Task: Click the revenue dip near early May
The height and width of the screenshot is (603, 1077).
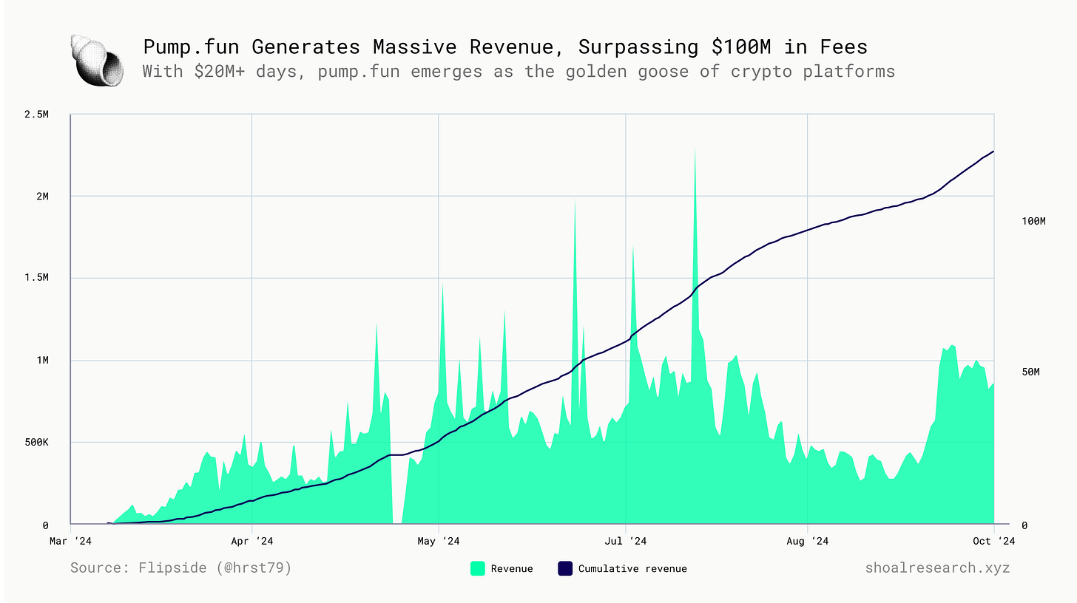Action: click(x=396, y=517)
